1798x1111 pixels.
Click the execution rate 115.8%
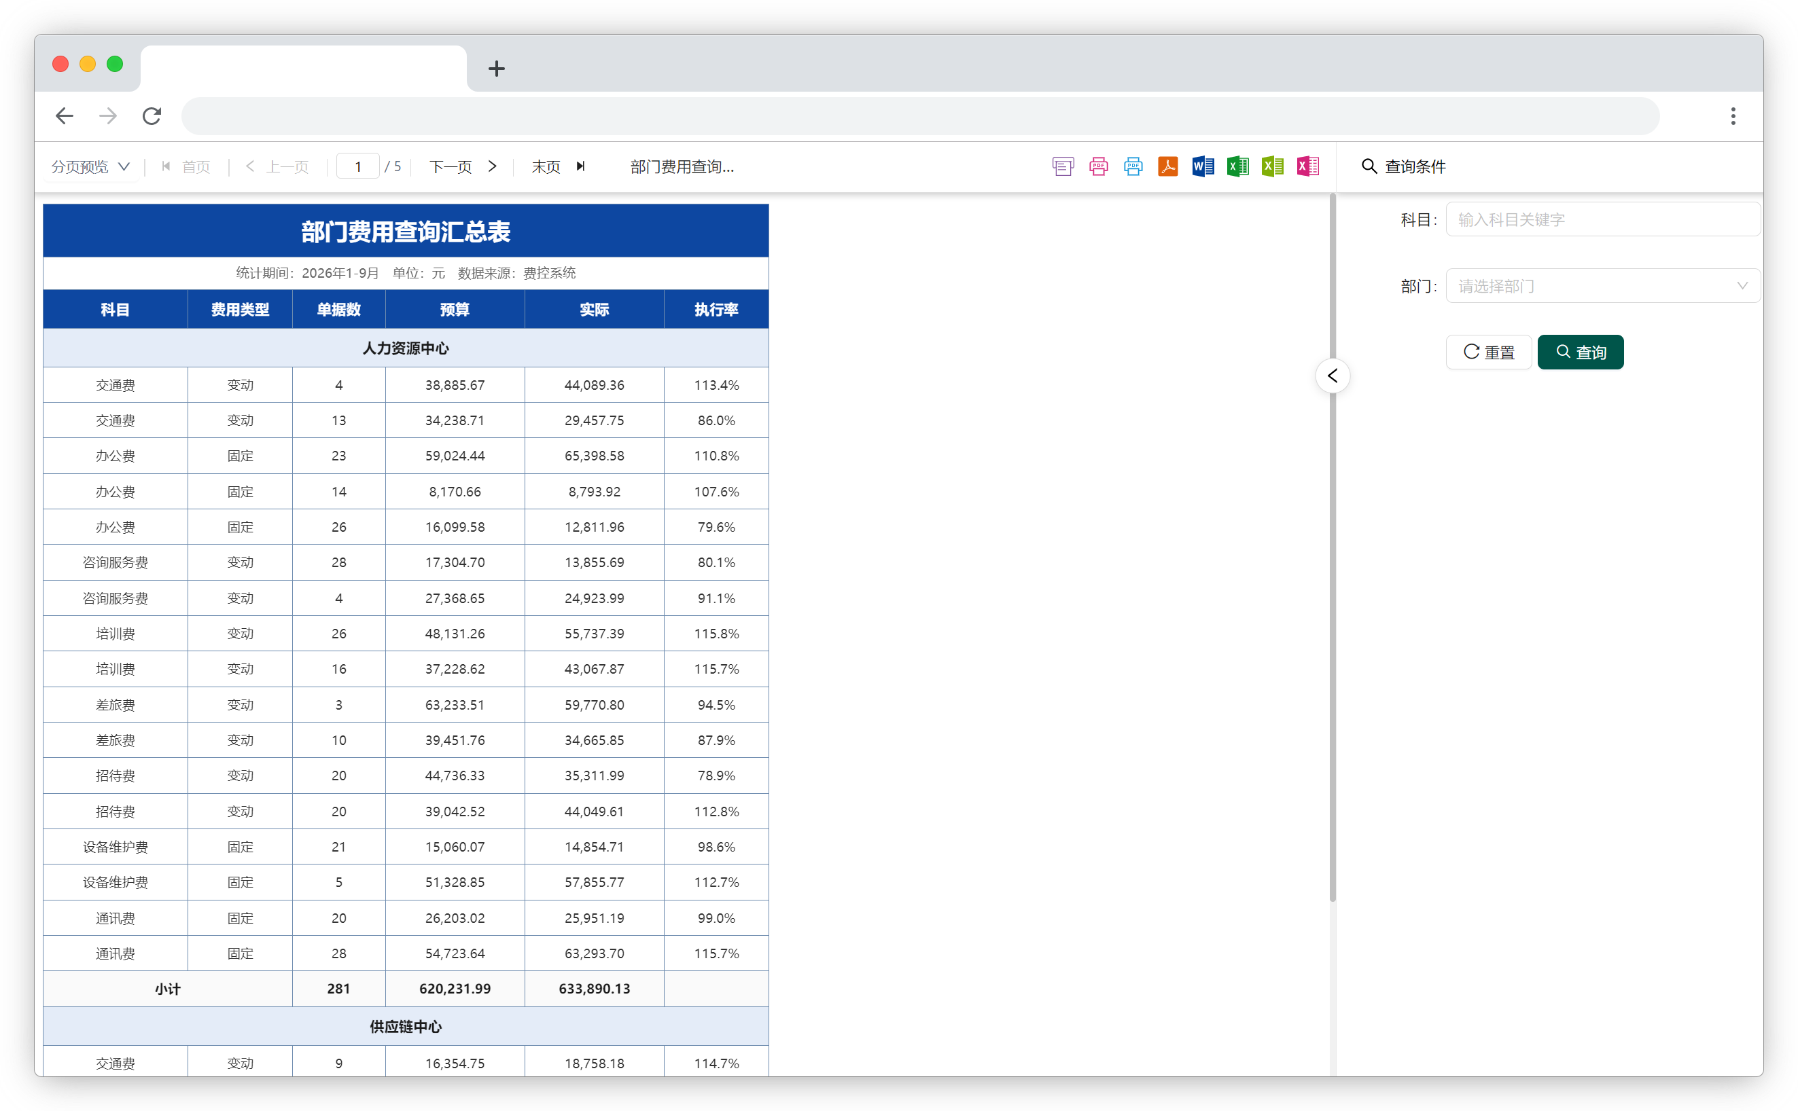click(716, 634)
